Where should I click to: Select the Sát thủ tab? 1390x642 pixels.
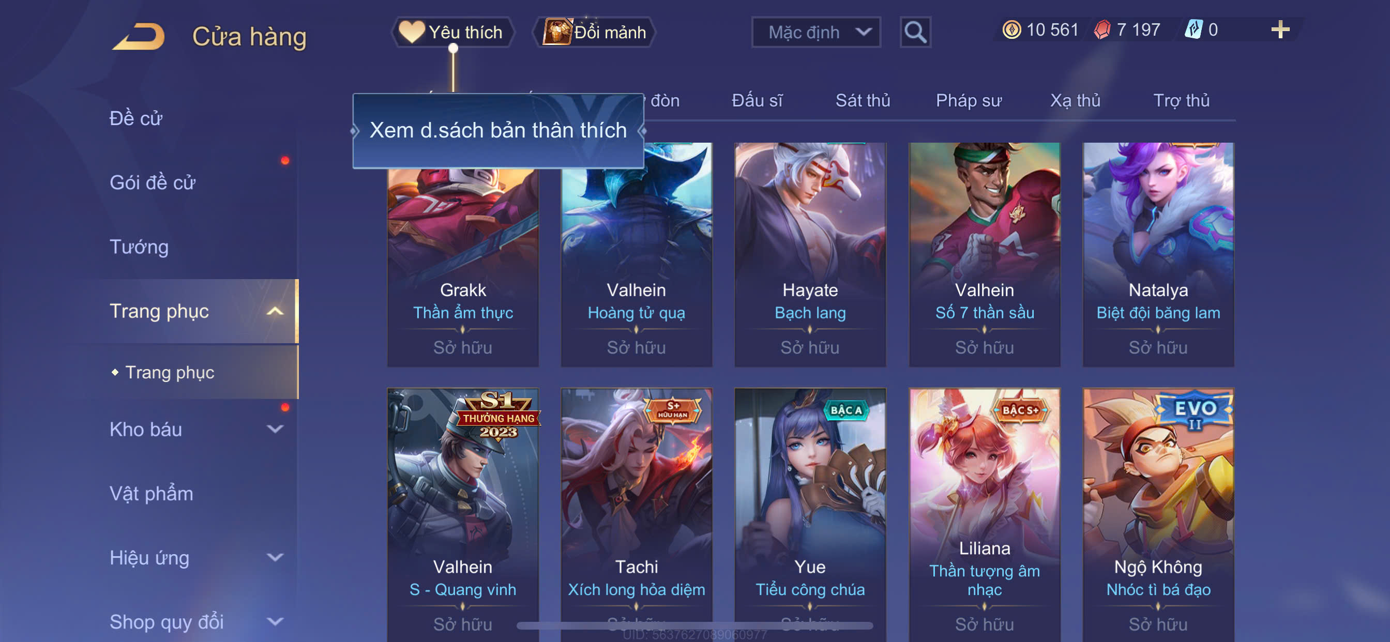[862, 100]
